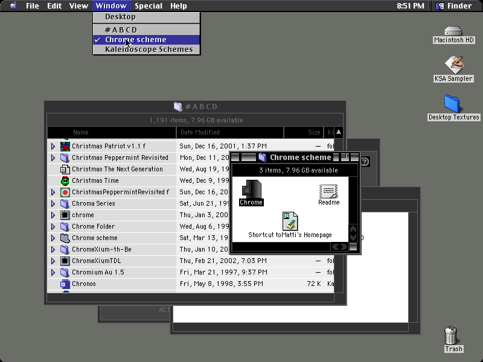Click the help question mark icon in background window

365,162
